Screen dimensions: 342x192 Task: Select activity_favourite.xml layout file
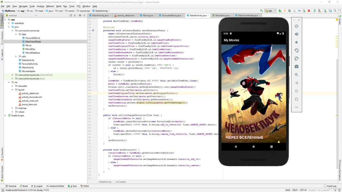pos(32,97)
